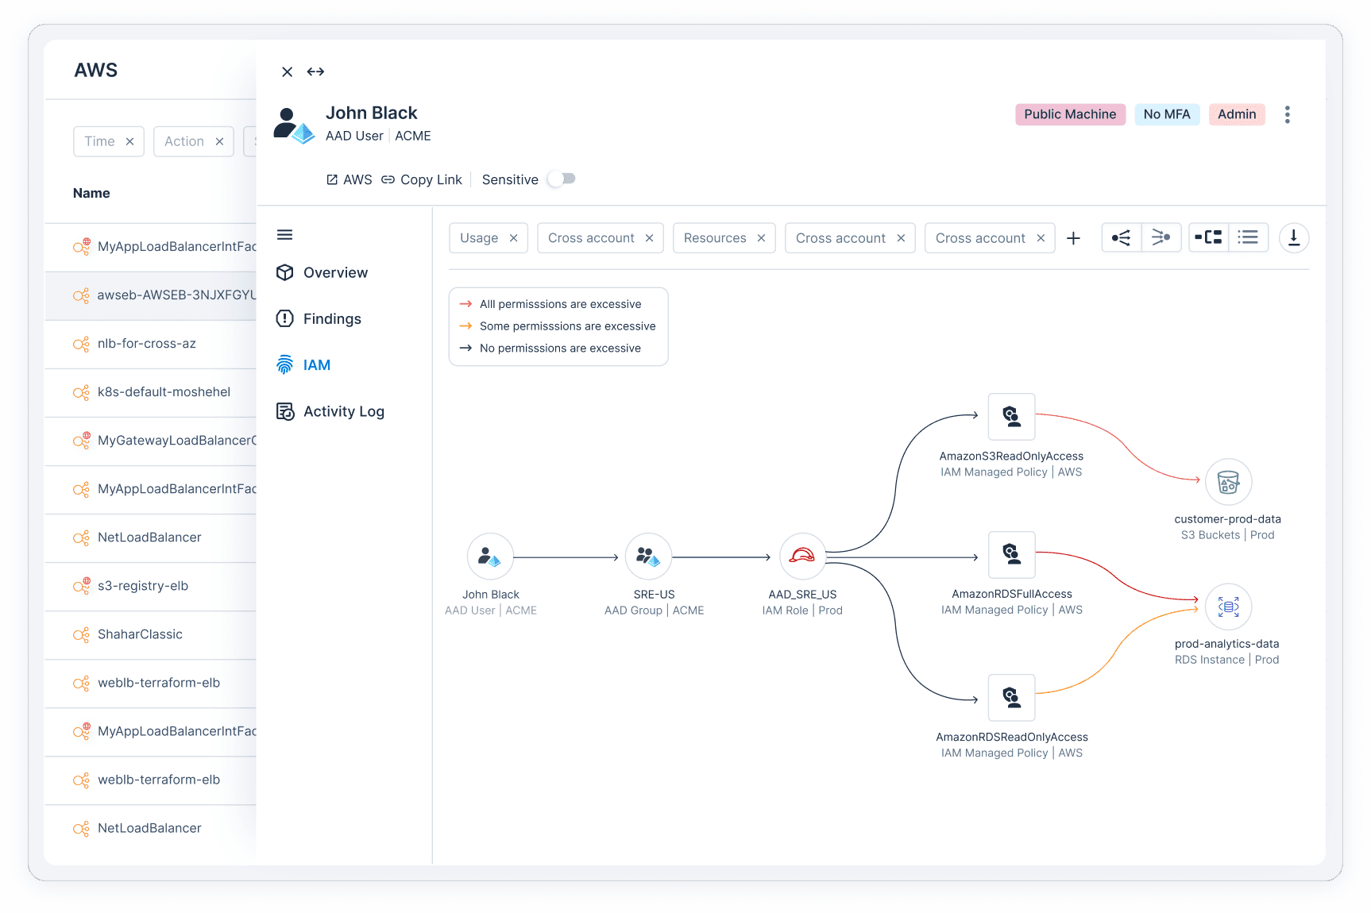Remove the Time filter in AWS list
1371x913 pixels.
click(x=129, y=141)
